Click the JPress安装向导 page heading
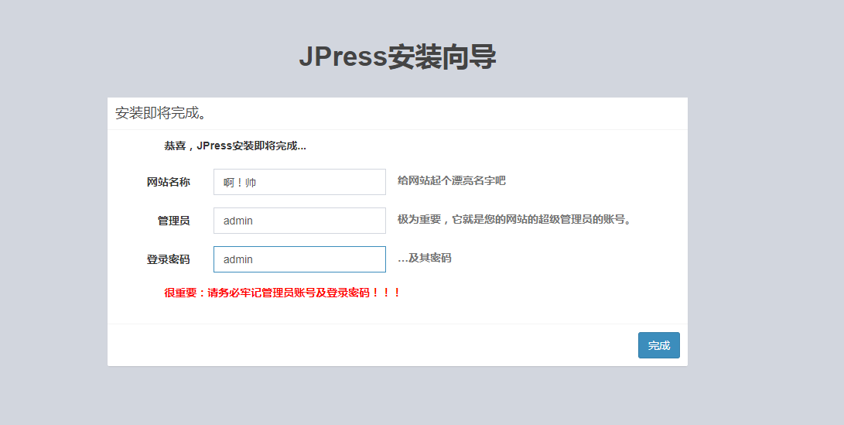Screen dimensions: 844x425 [397, 57]
